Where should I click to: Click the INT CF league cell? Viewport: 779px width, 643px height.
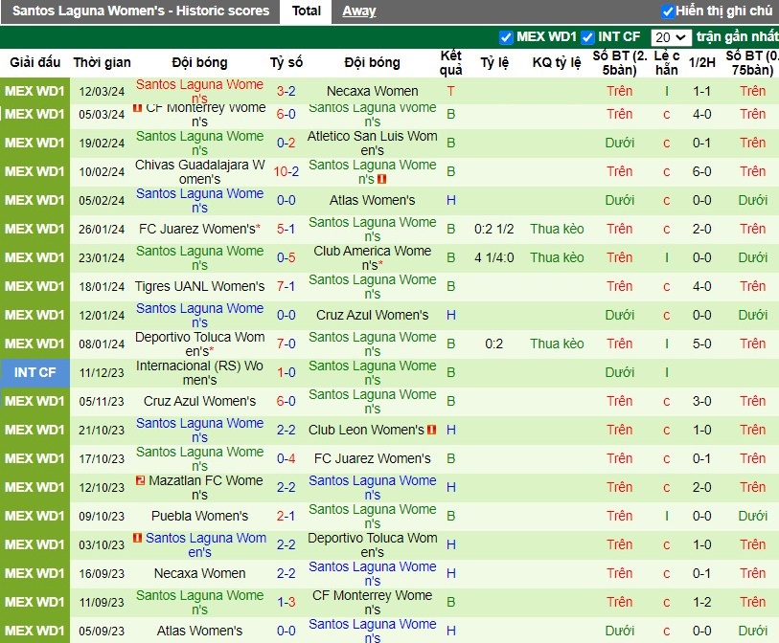tap(34, 372)
